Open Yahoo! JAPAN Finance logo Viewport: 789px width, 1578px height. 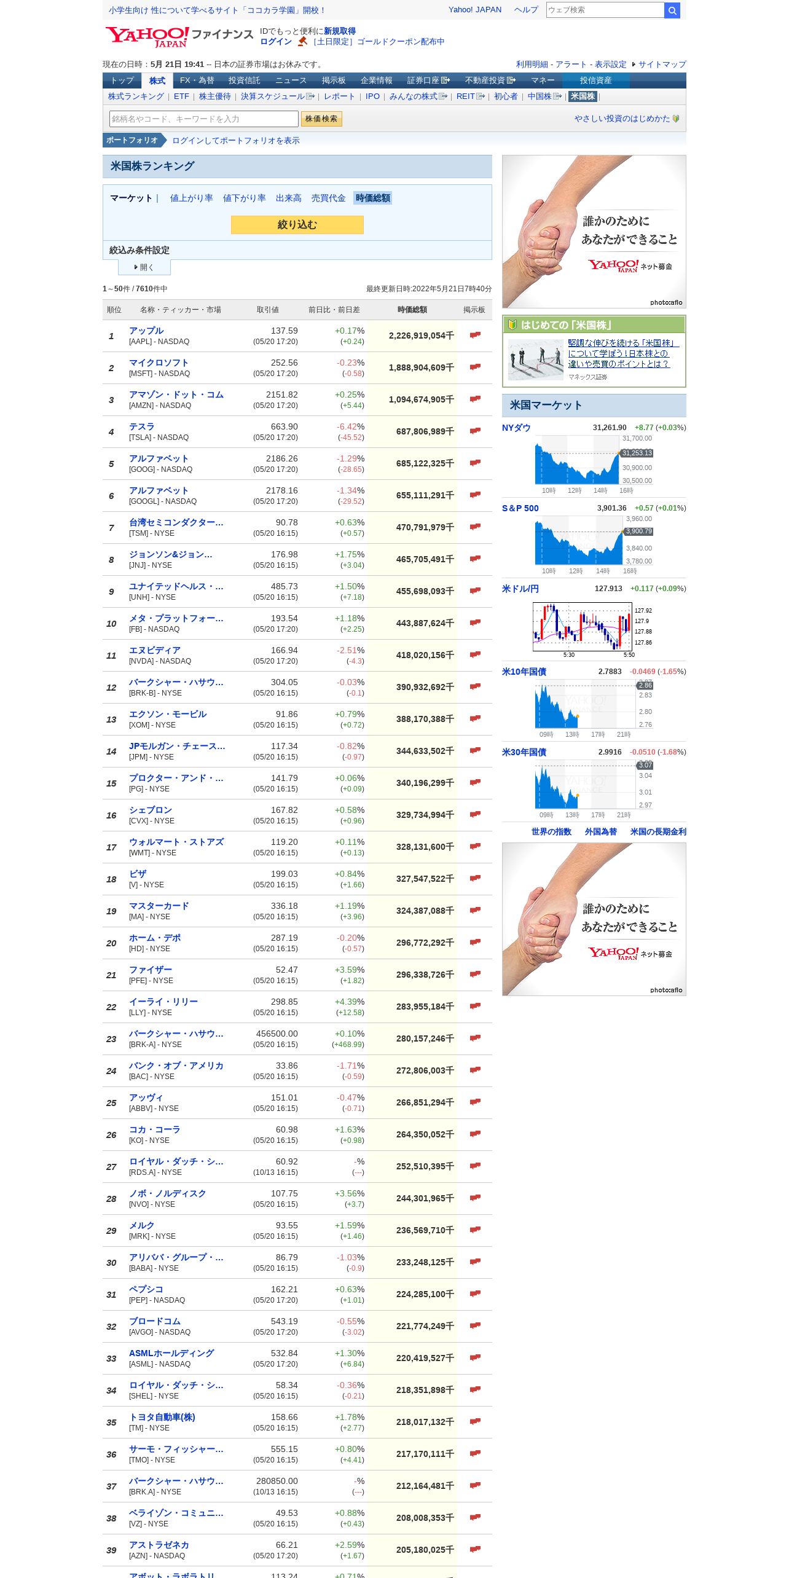point(179,36)
